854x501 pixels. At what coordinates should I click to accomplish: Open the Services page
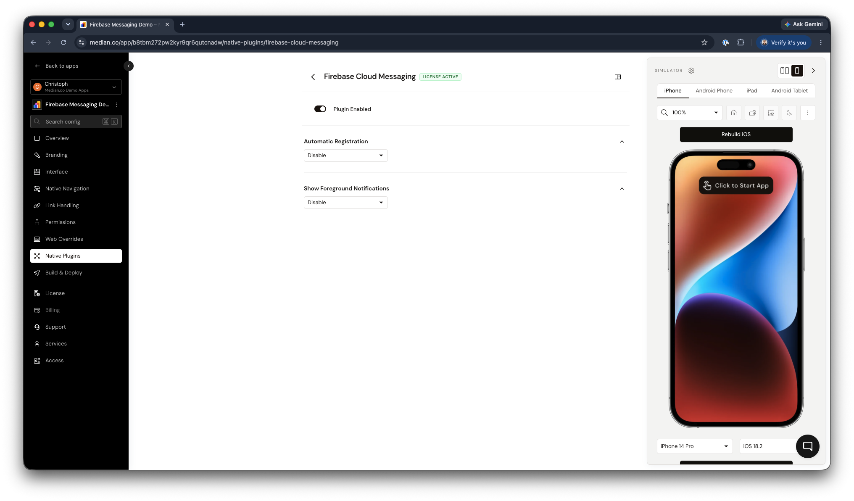tap(76, 344)
